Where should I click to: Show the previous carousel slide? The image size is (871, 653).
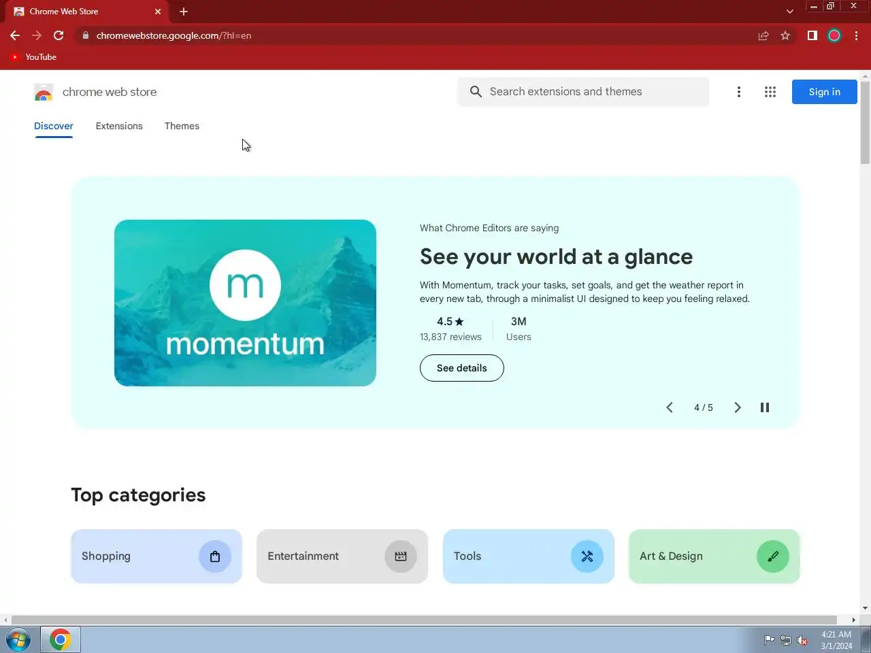tap(670, 407)
